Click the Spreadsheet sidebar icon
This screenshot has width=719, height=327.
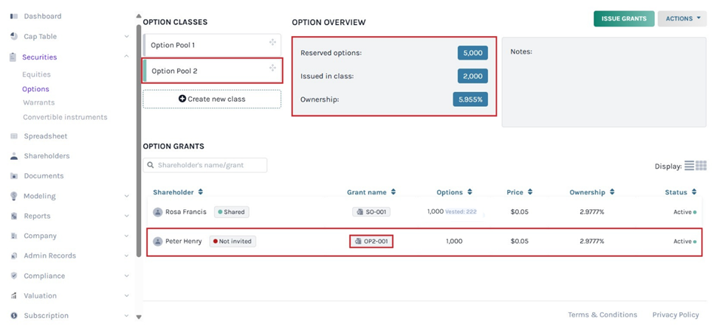14,136
